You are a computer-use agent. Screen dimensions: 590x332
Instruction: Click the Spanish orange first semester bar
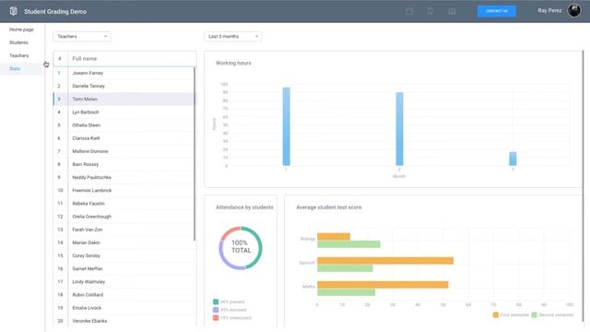(385, 260)
